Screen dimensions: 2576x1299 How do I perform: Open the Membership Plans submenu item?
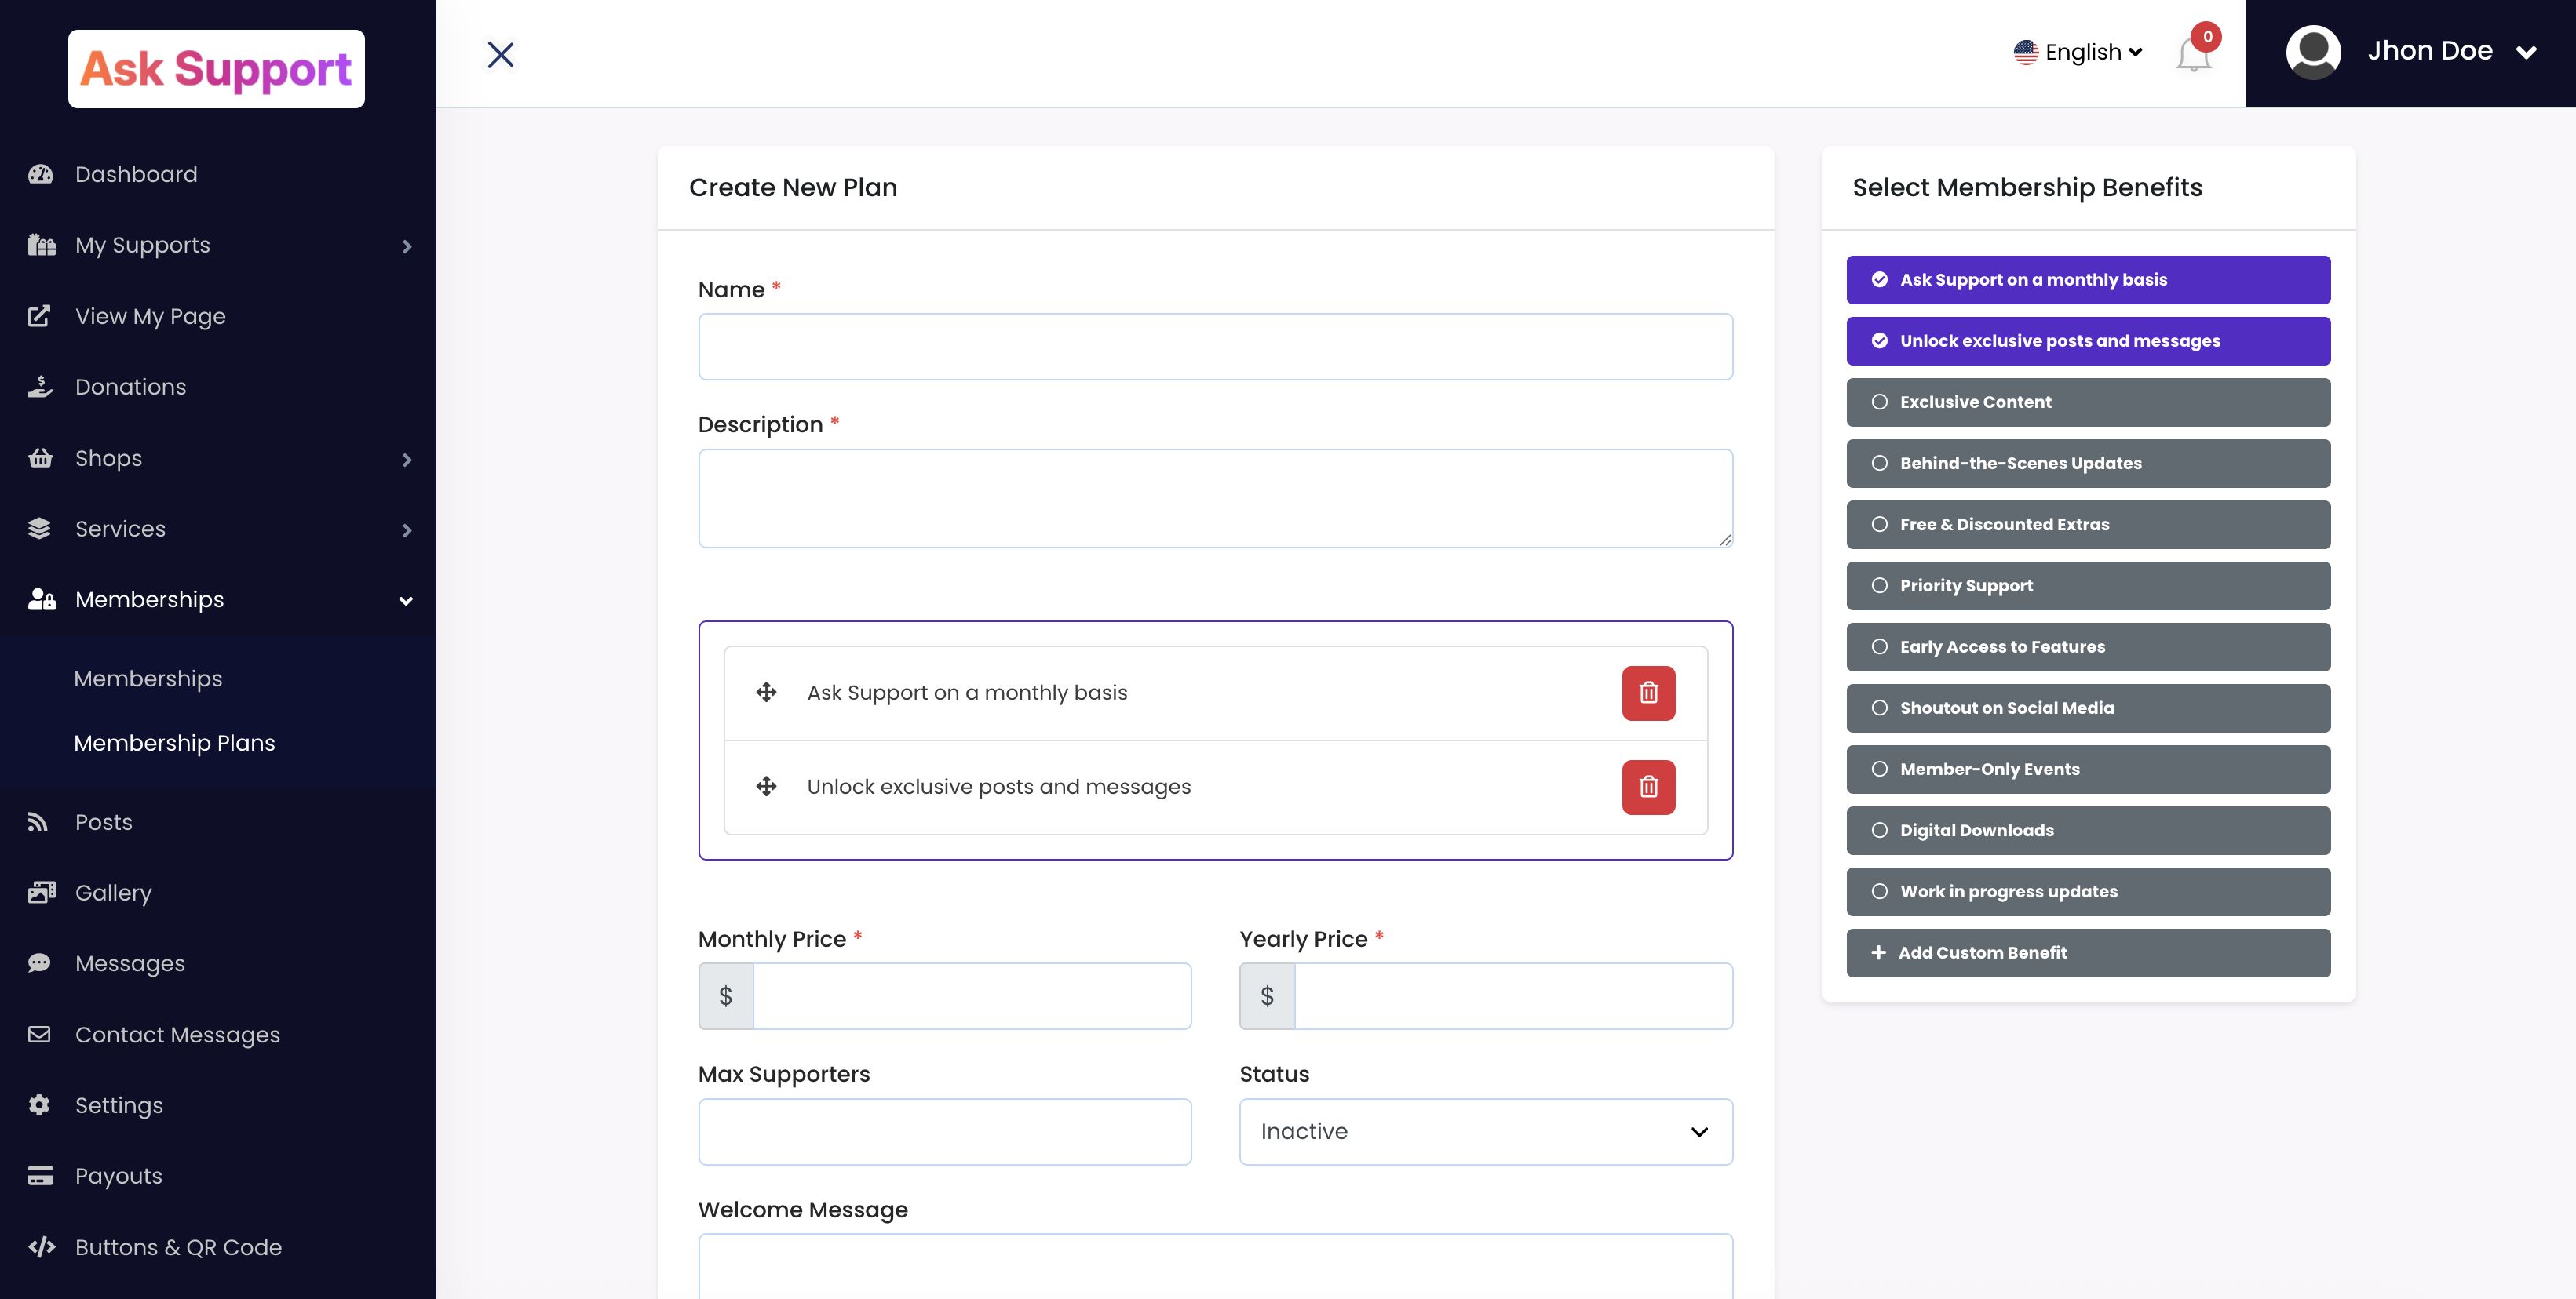tap(174, 744)
